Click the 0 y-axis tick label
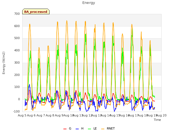Viewport: 178px width, 134px height. coord(19,99)
